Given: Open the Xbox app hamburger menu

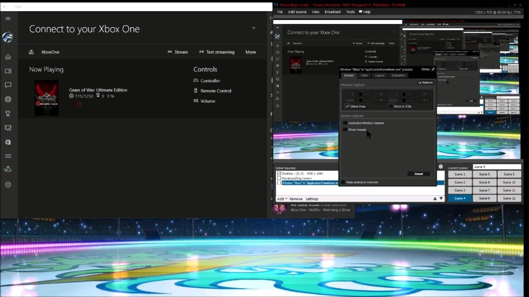Looking at the screenshot, I should coord(8,19).
